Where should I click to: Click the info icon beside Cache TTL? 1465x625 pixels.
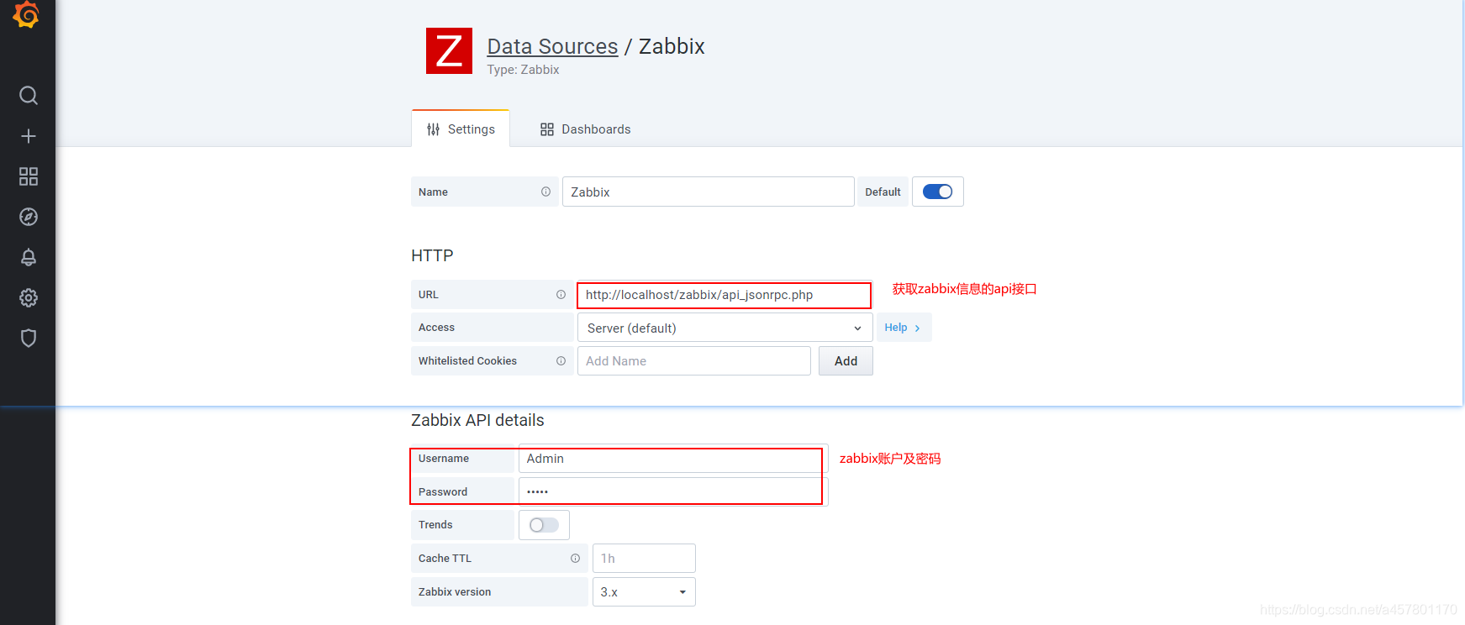click(575, 558)
